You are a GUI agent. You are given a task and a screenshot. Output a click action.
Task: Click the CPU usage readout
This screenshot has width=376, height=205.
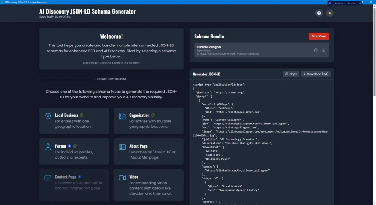(x=351, y=3)
